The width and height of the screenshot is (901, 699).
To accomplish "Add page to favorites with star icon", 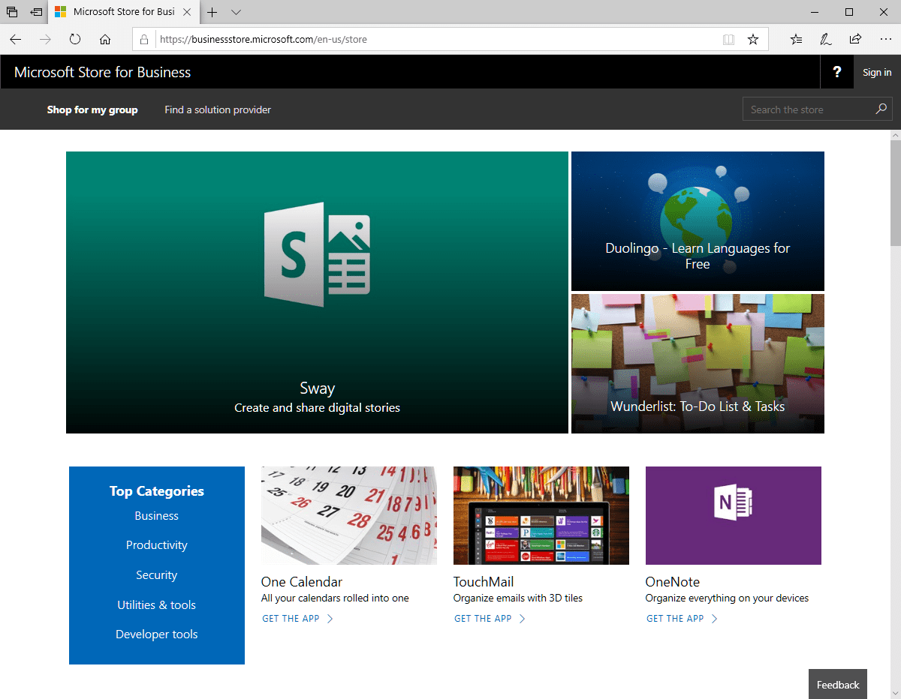I will point(753,40).
